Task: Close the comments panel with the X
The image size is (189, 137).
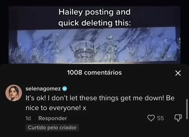Action: click(x=178, y=73)
